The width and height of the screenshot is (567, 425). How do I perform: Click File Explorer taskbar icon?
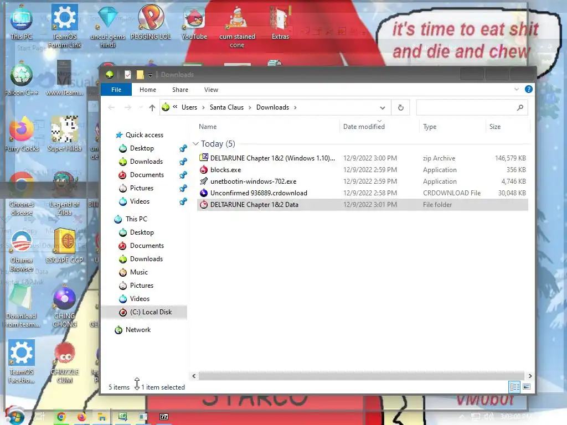pyautogui.click(x=102, y=417)
